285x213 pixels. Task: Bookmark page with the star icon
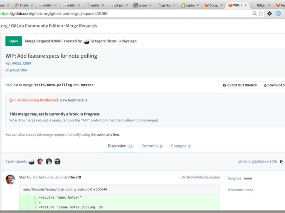coord(261,13)
